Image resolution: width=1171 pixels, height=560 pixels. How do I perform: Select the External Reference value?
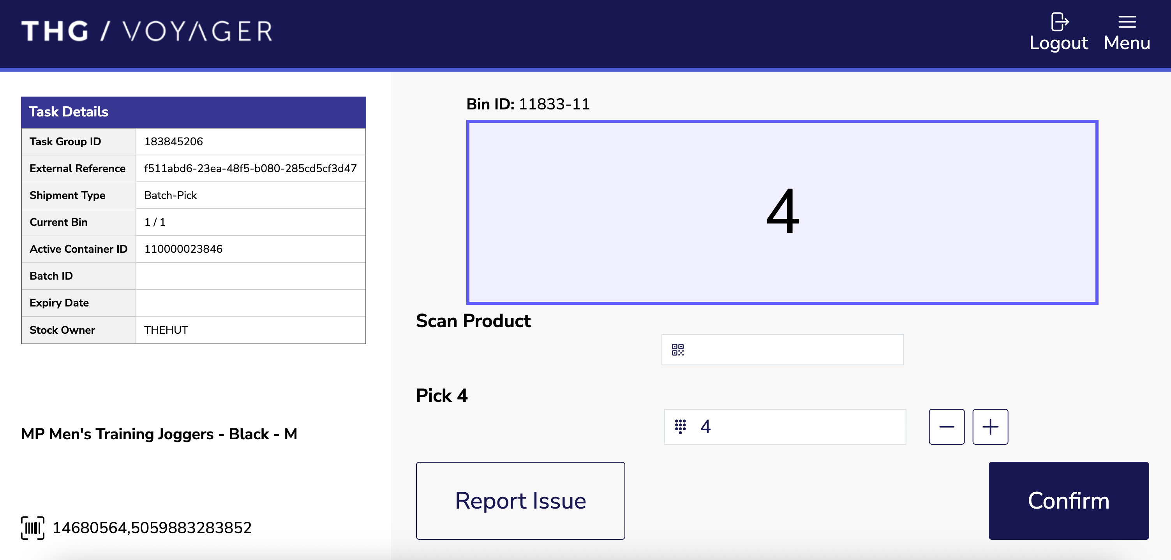coord(251,168)
